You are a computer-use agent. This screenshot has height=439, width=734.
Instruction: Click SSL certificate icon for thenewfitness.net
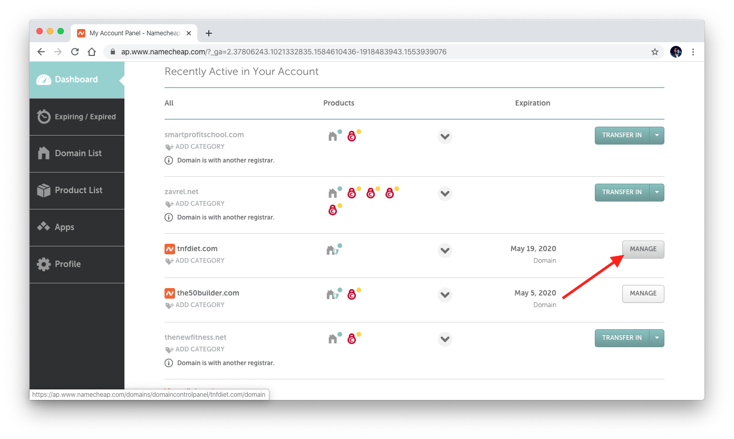pos(352,339)
